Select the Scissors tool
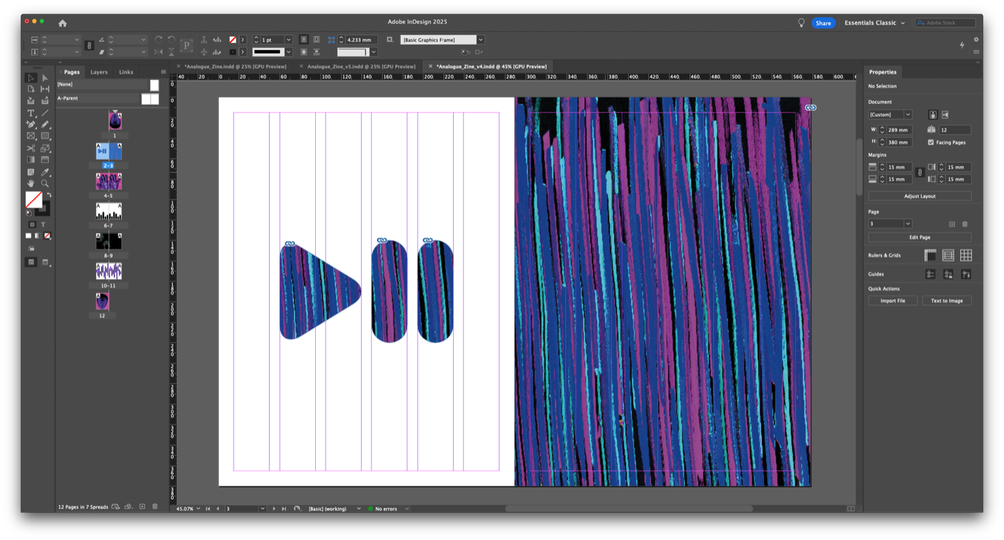Screen dimensions: 1004x540 [31, 148]
